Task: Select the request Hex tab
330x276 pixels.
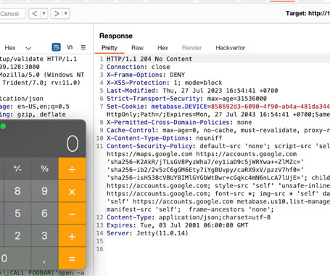Action: (x=10, y=48)
